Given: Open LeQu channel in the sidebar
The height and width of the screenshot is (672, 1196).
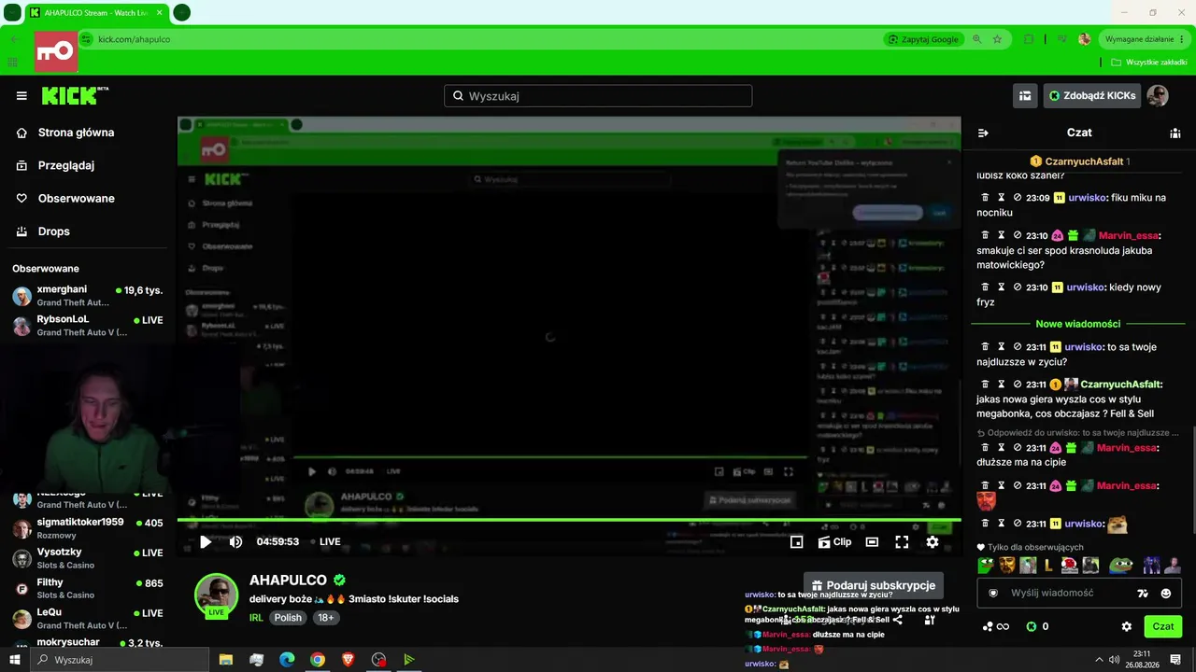Looking at the screenshot, I should pos(88,618).
